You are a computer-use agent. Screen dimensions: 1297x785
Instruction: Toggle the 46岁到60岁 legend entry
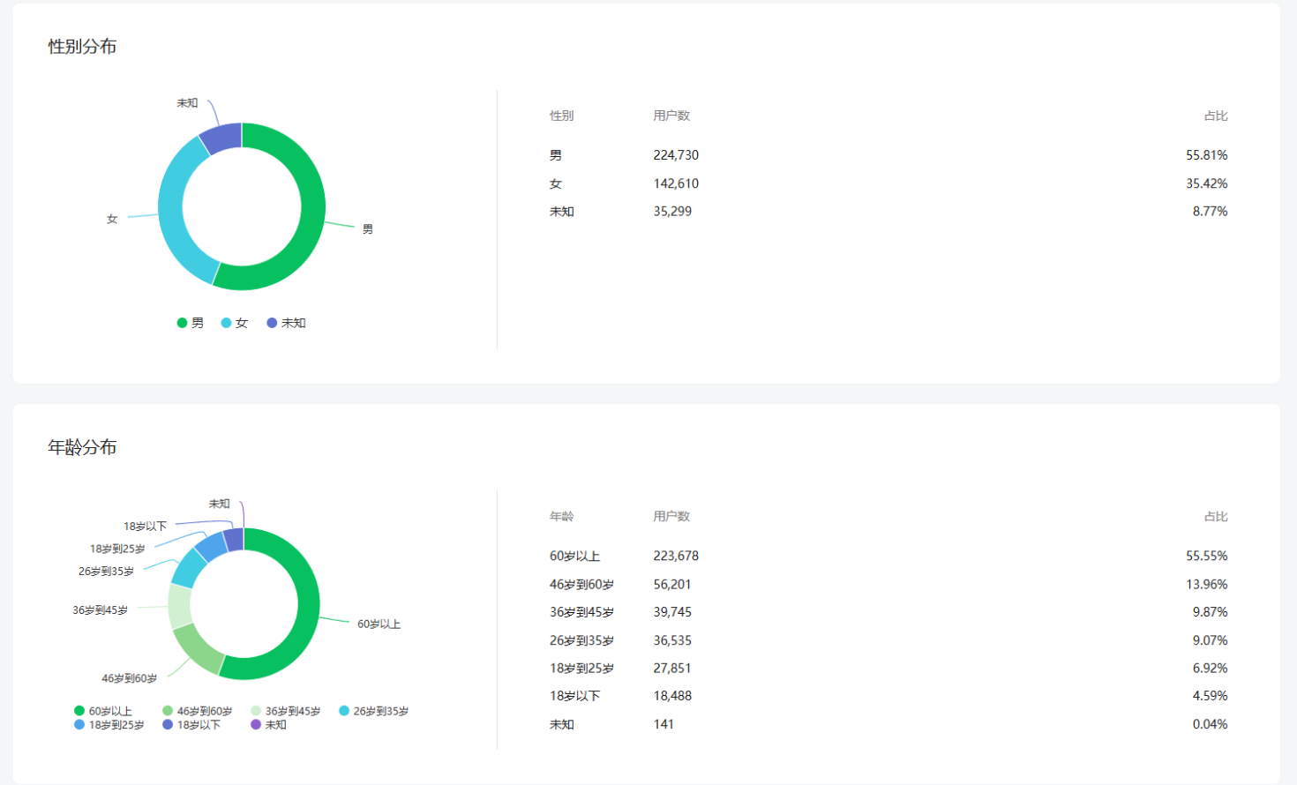tap(197, 711)
